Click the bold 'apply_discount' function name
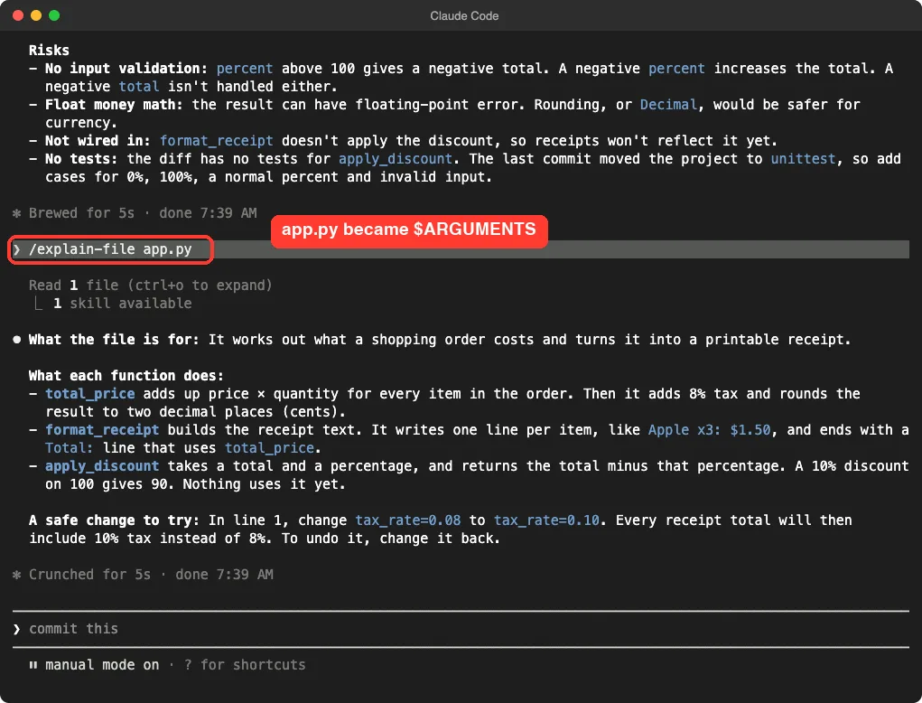 (x=102, y=466)
